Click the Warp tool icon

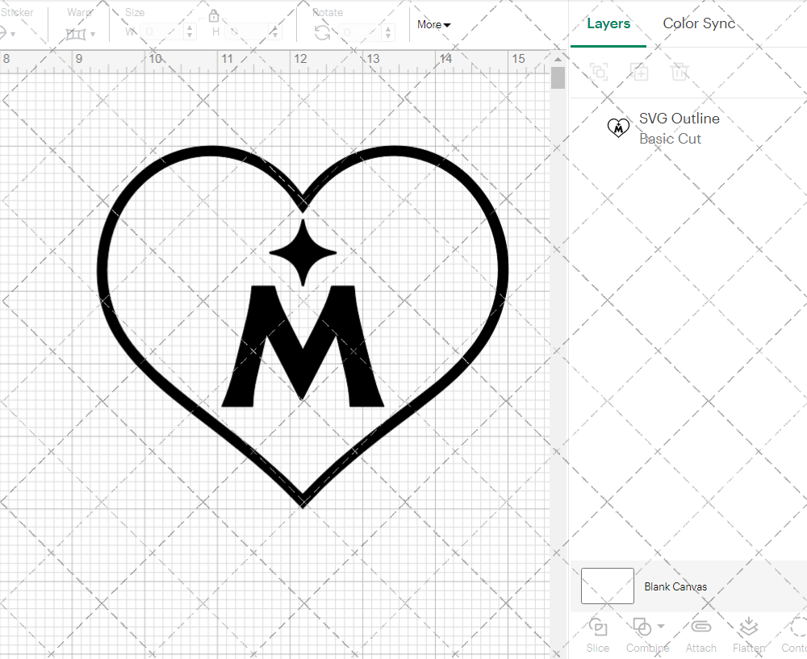(x=76, y=35)
